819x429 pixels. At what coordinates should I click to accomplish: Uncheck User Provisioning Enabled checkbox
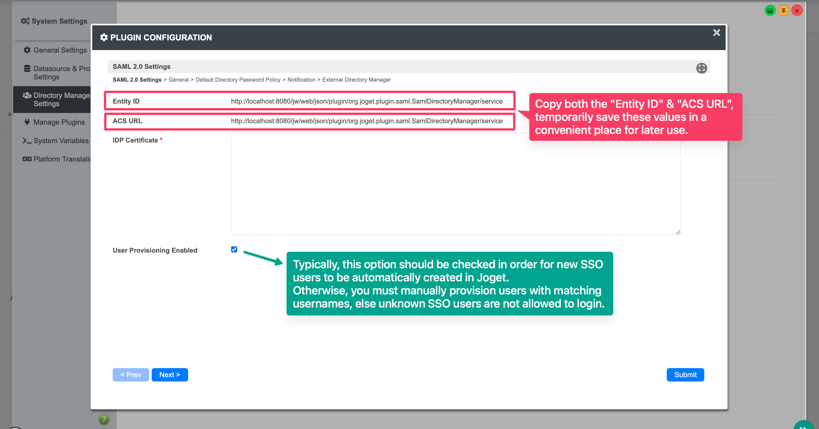point(234,249)
